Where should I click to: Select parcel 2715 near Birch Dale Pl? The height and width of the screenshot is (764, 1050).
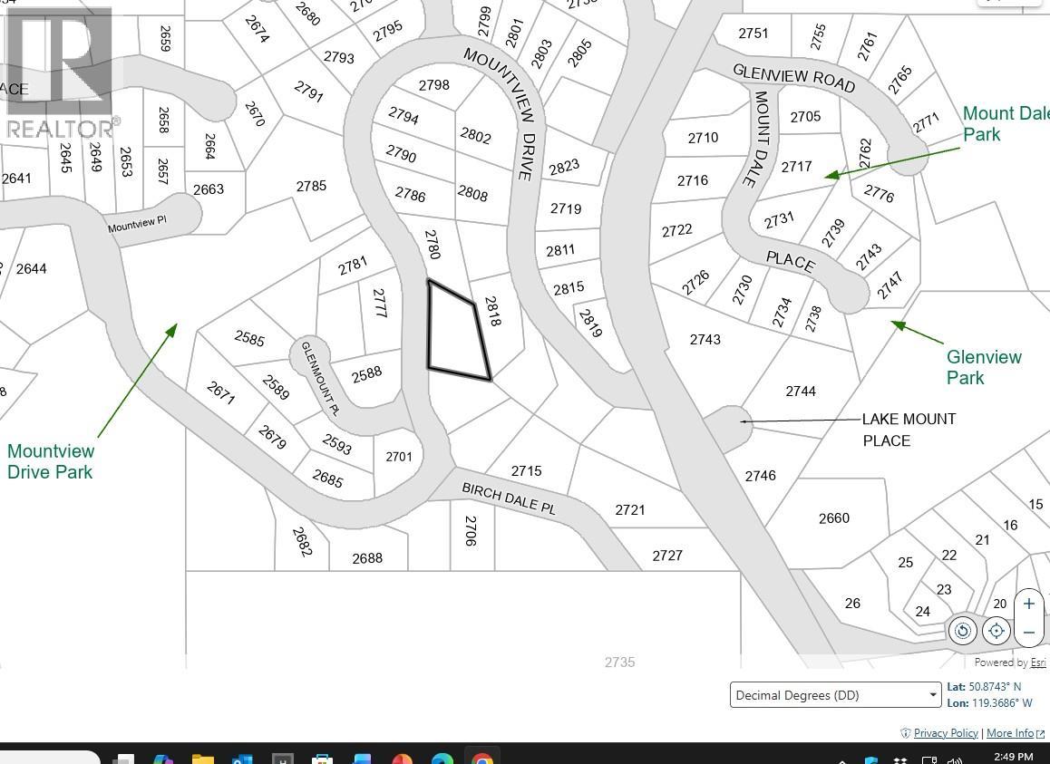click(526, 470)
